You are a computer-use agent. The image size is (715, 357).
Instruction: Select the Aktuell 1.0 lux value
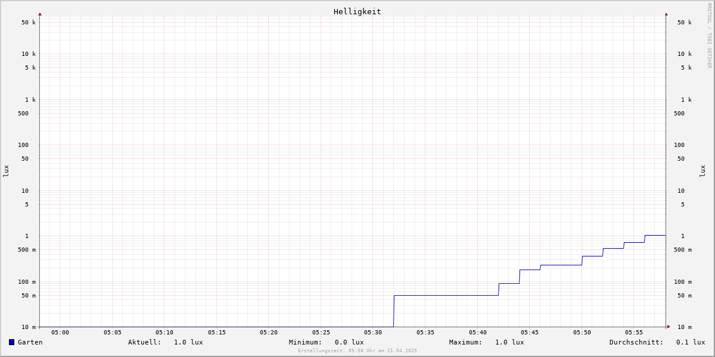click(188, 342)
